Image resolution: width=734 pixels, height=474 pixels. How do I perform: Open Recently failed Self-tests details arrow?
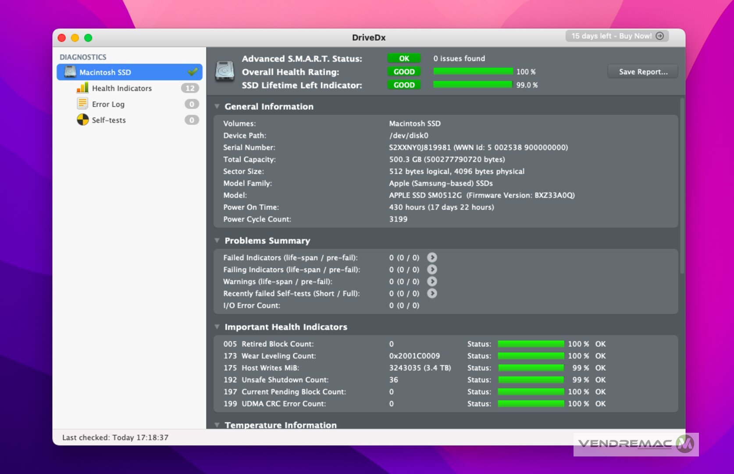pyautogui.click(x=432, y=293)
